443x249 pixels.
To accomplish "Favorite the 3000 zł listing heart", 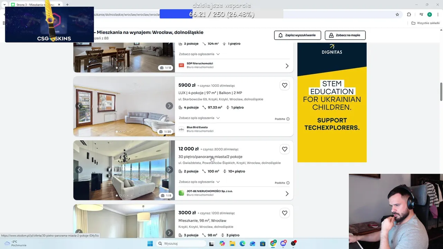I will point(284,213).
